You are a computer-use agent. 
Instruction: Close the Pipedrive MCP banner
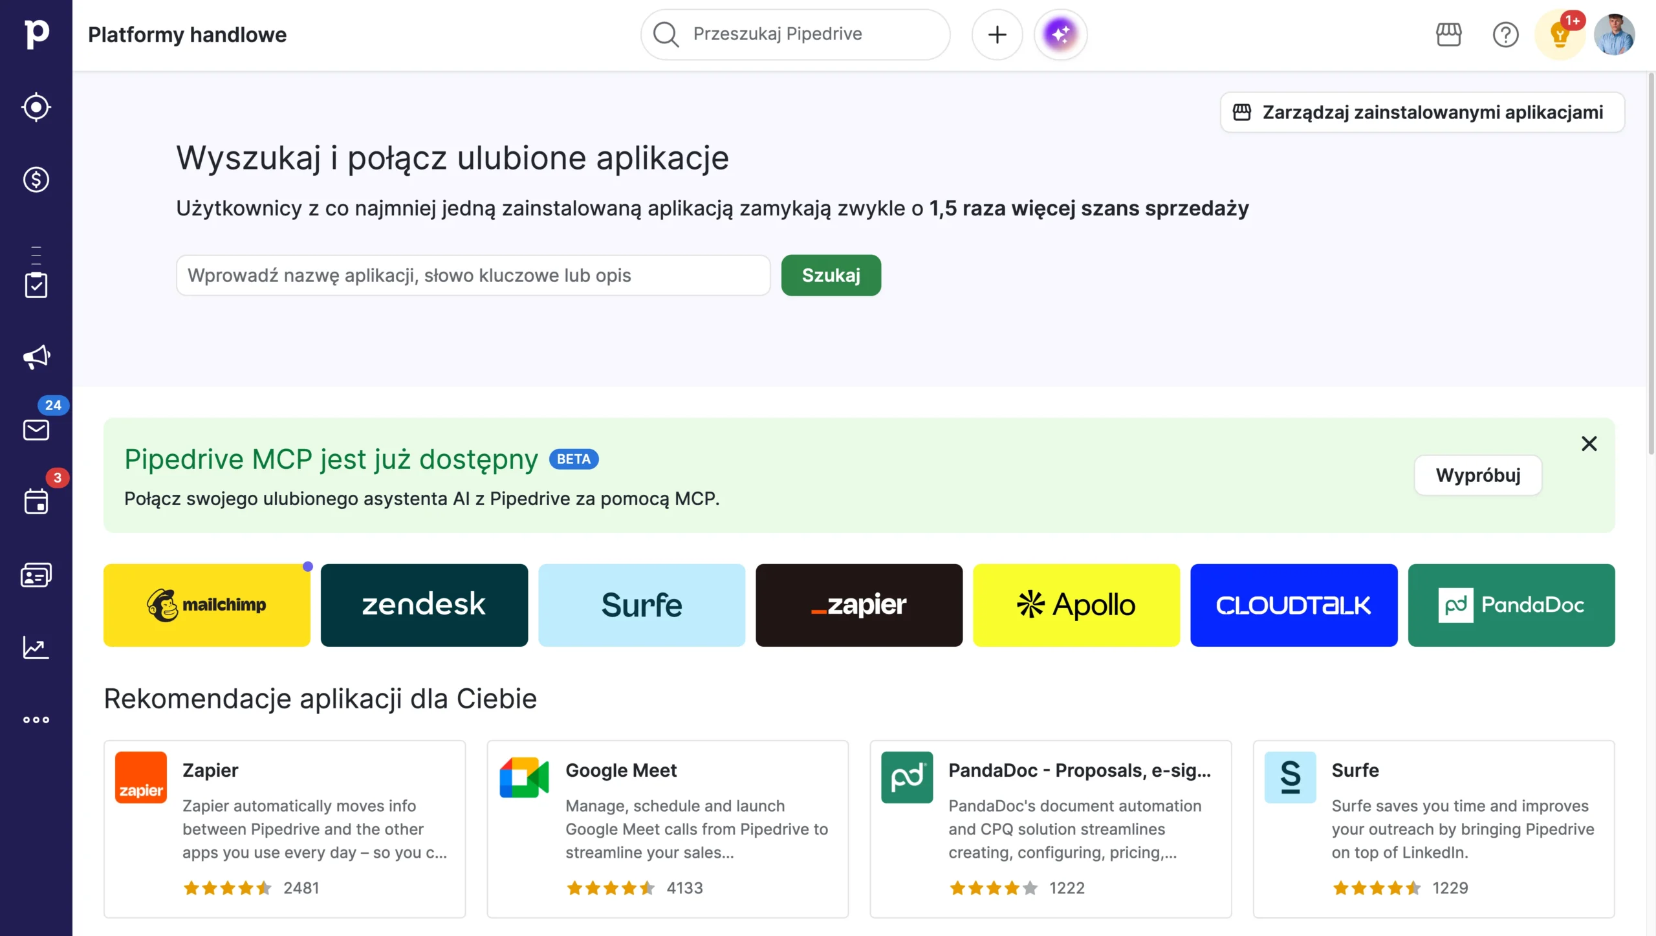[x=1589, y=444]
